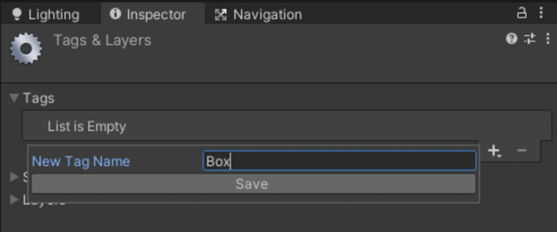Open help reference question mark icon
This screenshot has height=232, width=557.
coord(511,39)
